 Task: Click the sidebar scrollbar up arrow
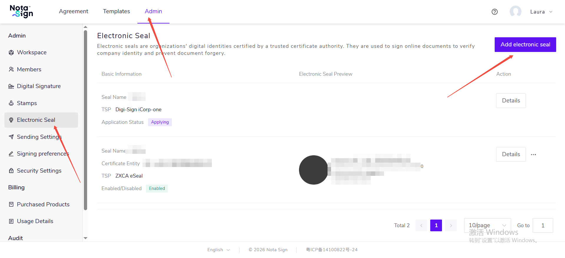86,27
